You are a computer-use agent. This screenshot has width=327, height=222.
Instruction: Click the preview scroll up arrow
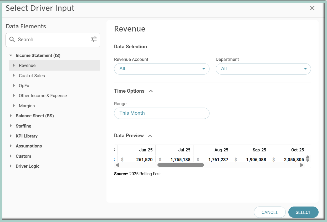308,157
